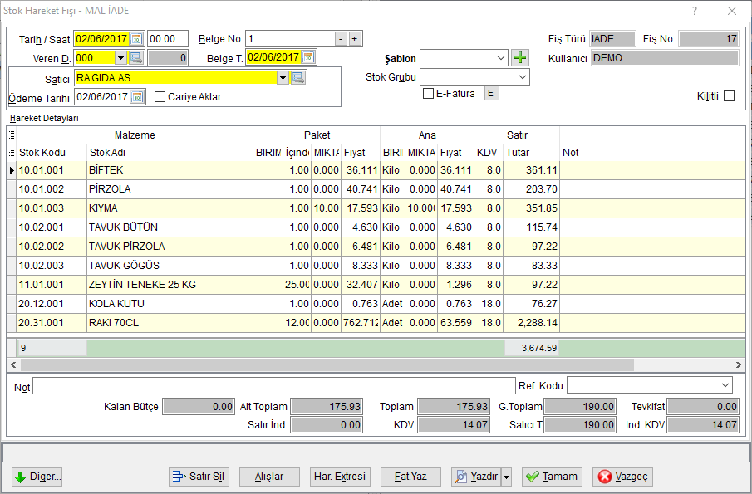Open calendar picker next to Tarih date
The height and width of the screenshot is (494, 752).
pyautogui.click(x=136, y=39)
